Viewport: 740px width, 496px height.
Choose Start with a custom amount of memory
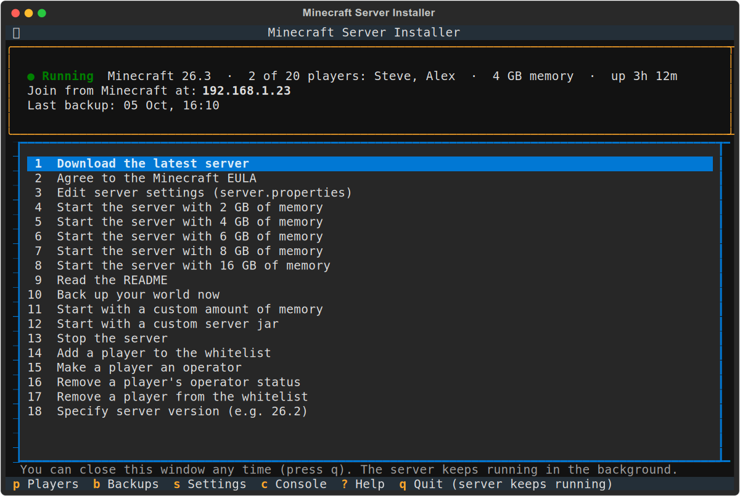[370, 309]
